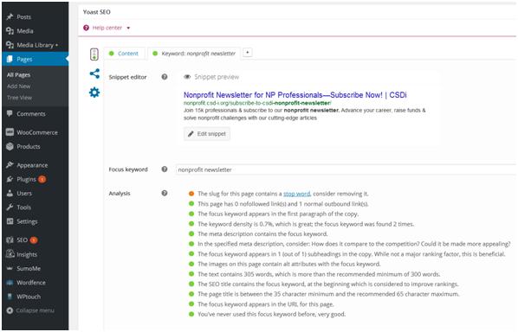Click 'SEO title contains the focus keyword' line
Viewport: 518px width, 332px height.
328,284
